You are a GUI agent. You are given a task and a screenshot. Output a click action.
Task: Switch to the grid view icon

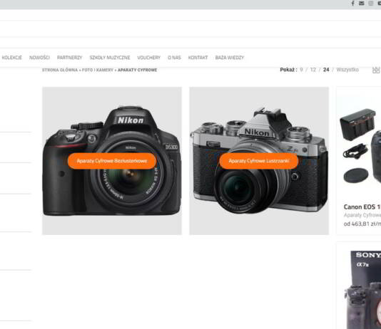pos(377,70)
